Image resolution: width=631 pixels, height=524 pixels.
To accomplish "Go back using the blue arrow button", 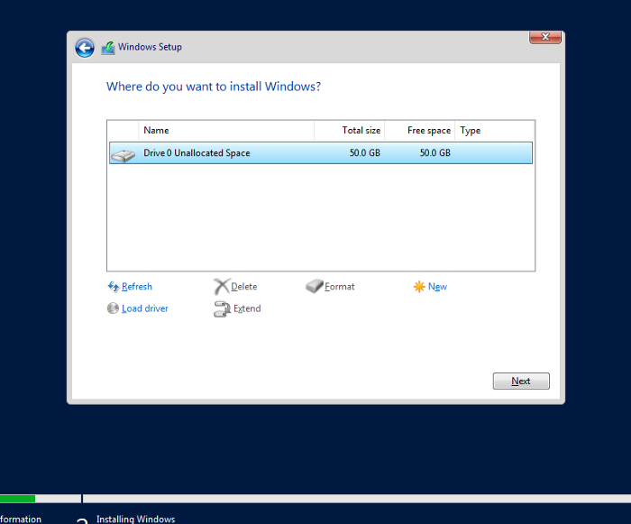I will coord(85,48).
